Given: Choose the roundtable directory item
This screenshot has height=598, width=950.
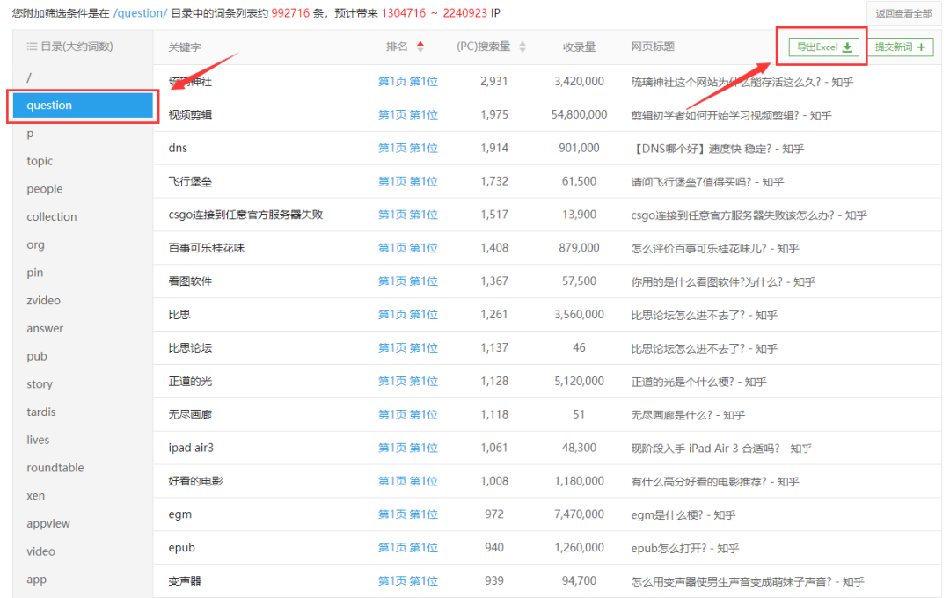Looking at the screenshot, I should (55, 468).
